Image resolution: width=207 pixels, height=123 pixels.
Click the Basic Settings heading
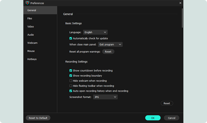click(73, 23)
